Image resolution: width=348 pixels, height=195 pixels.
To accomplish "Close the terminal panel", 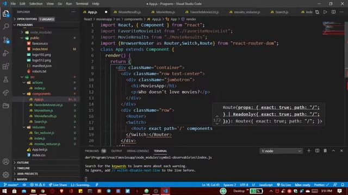I will pos(341,151).
